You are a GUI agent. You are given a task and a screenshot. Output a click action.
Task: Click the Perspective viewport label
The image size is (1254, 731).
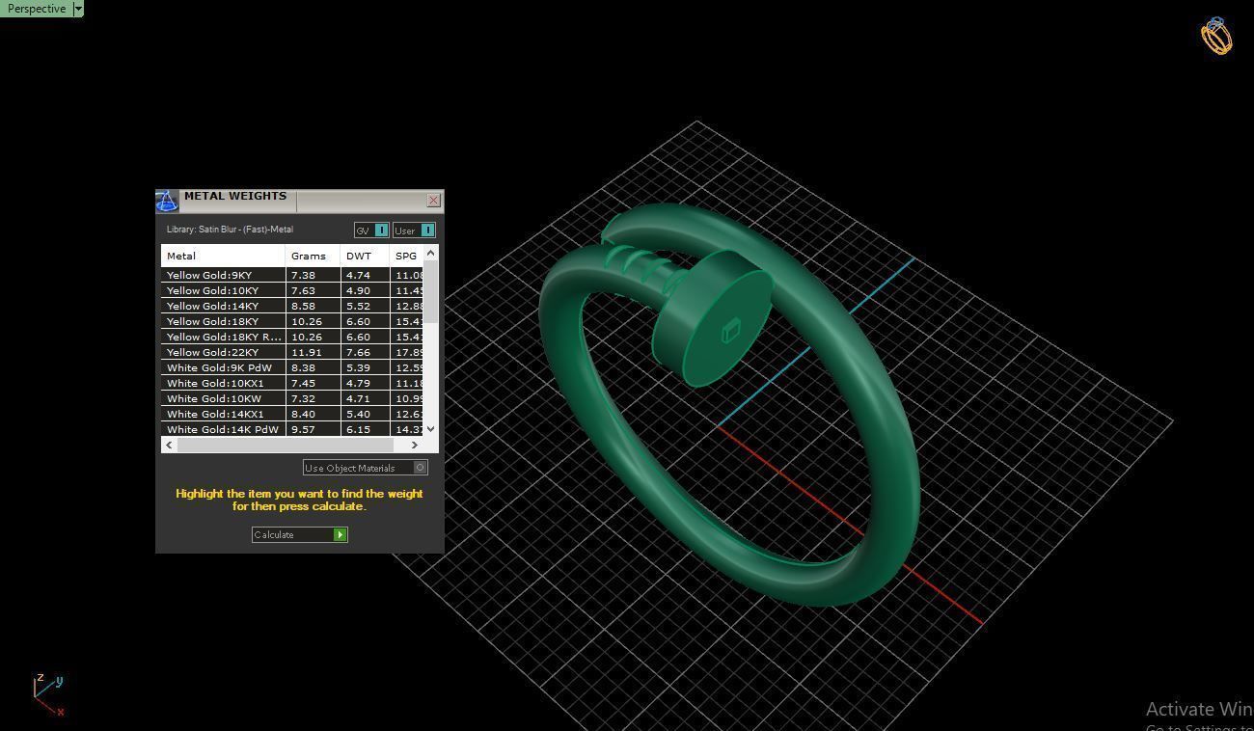coord(36,8)
